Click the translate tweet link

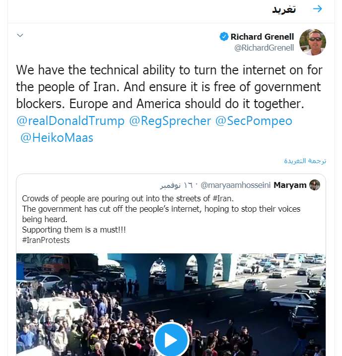click(x=305, y=161)
